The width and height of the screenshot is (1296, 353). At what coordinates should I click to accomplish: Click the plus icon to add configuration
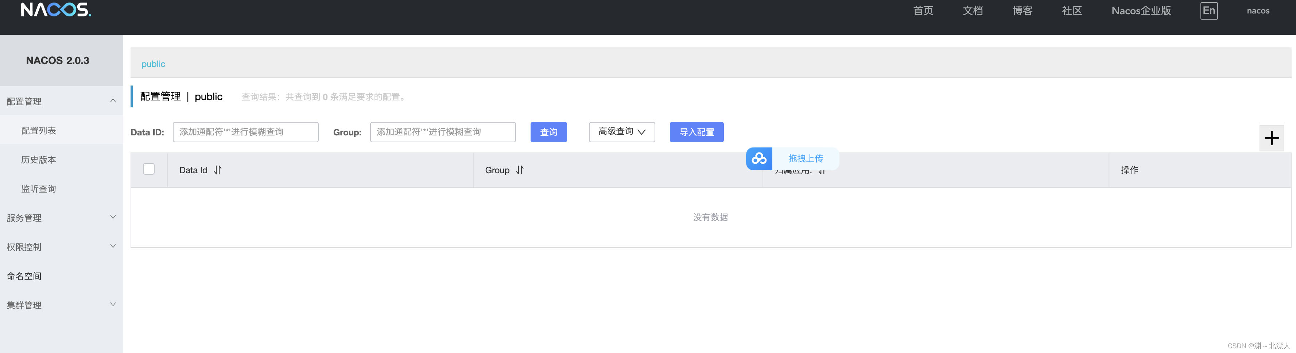[1271, 138]
